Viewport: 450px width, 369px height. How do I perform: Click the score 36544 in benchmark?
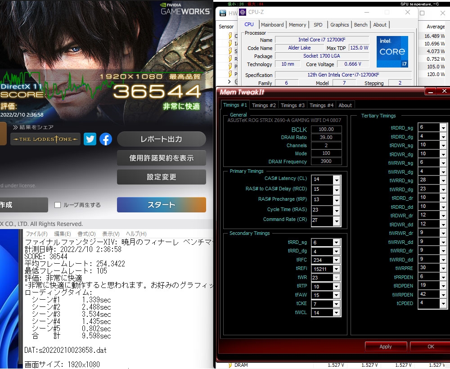(157, 91)
